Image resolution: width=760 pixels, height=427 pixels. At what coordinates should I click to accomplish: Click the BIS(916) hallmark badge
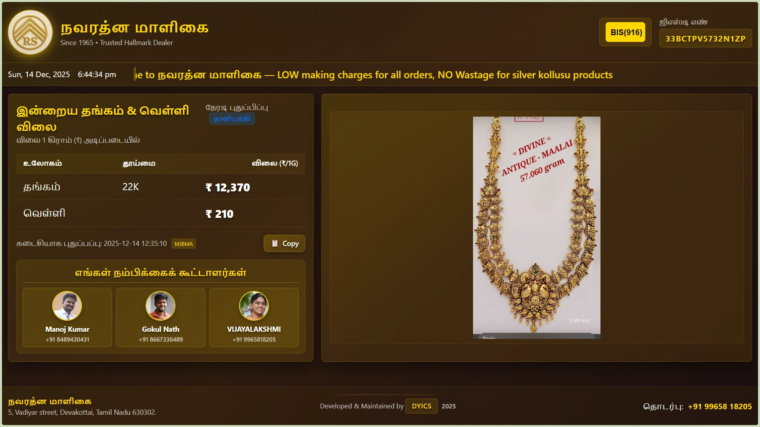(x=625, y=32)
